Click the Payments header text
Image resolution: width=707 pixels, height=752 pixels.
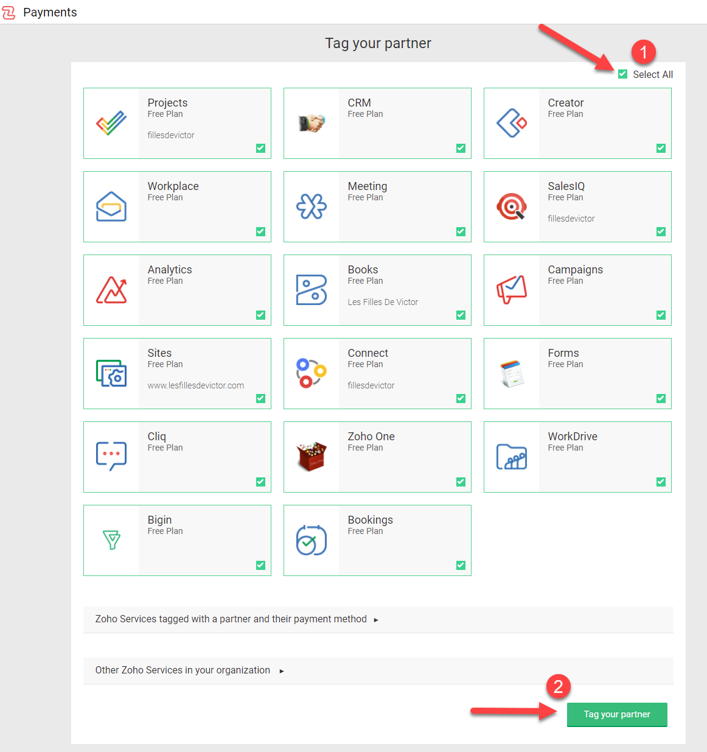[50, 12]
